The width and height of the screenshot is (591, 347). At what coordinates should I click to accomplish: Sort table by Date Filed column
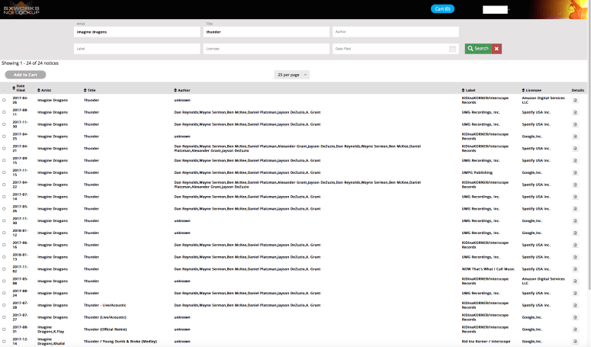click(x=20, y=89)
